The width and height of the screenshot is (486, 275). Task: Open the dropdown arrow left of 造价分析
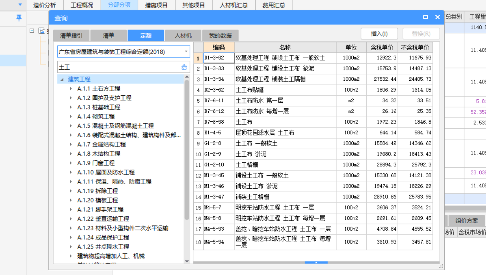click(x=20, y=5)
